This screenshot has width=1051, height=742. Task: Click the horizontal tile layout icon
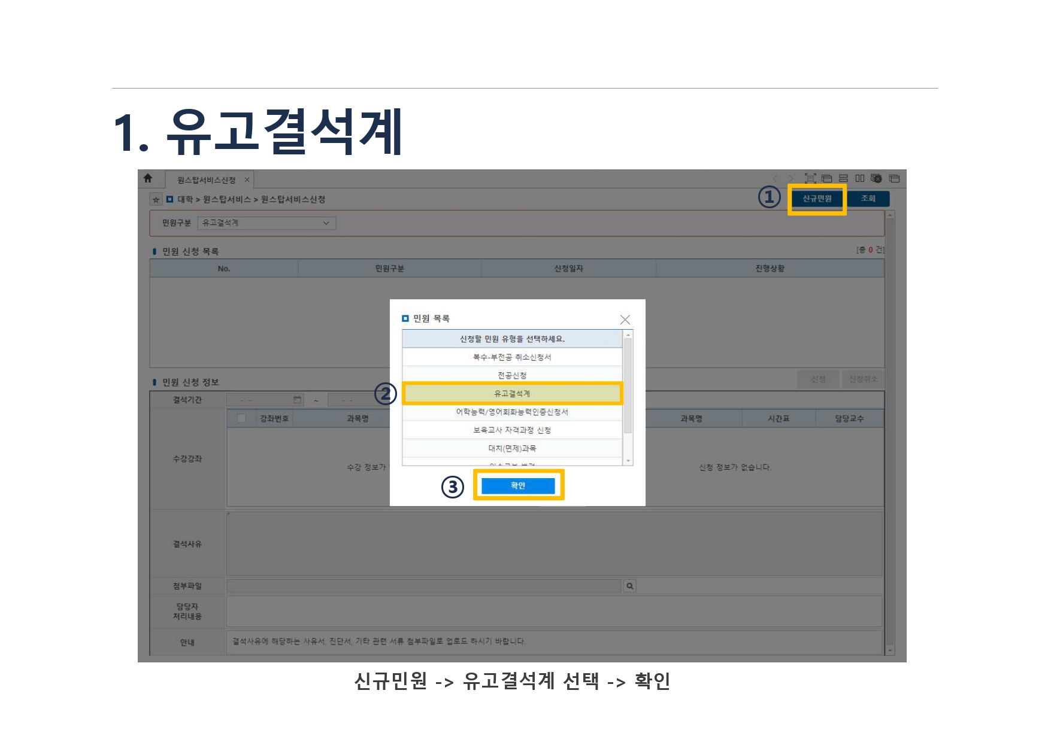[x=843, y=178]
